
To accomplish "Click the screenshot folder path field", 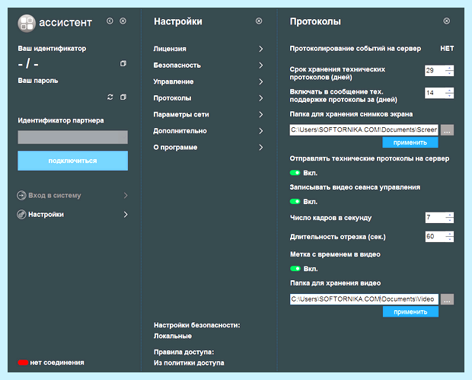I will click(364, 129).
